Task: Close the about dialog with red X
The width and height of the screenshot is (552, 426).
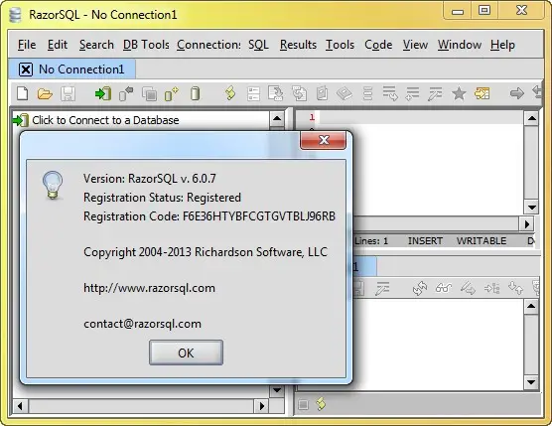Action: click(323, 140)
